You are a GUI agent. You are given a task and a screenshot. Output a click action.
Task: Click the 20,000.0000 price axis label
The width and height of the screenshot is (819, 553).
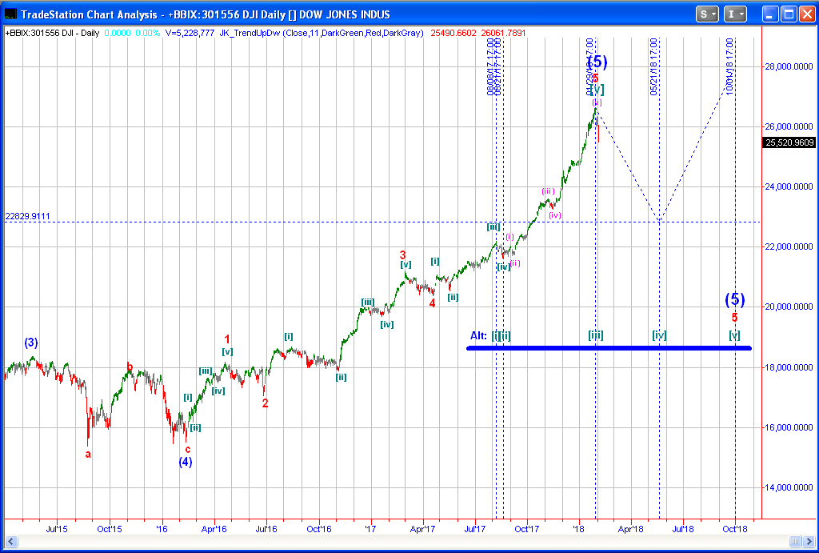[789, 307]
